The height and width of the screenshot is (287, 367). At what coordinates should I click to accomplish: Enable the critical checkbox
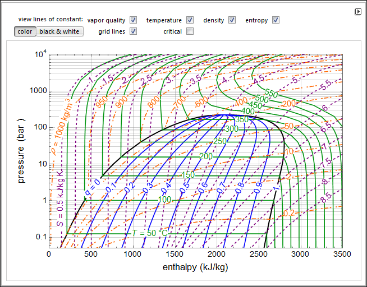(190, 31)
